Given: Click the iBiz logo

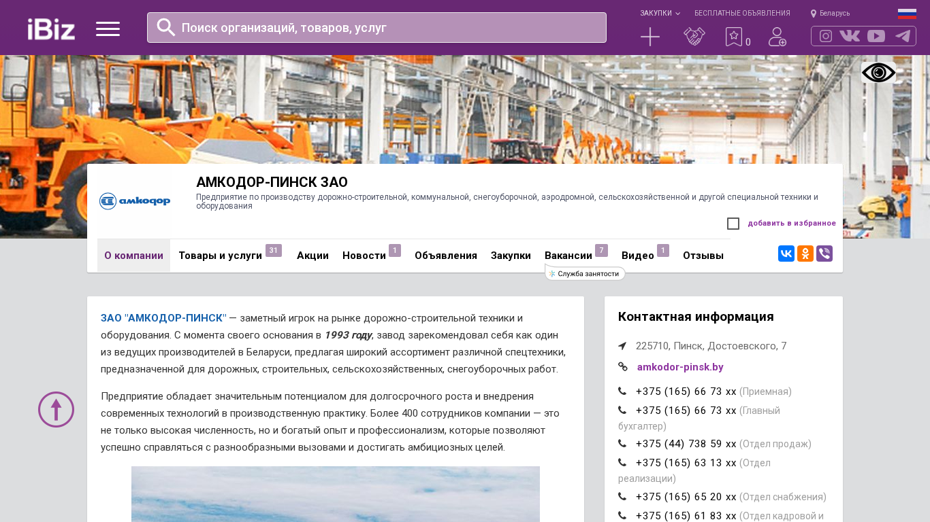Looking at the screenshot, I should click(51, 29).
